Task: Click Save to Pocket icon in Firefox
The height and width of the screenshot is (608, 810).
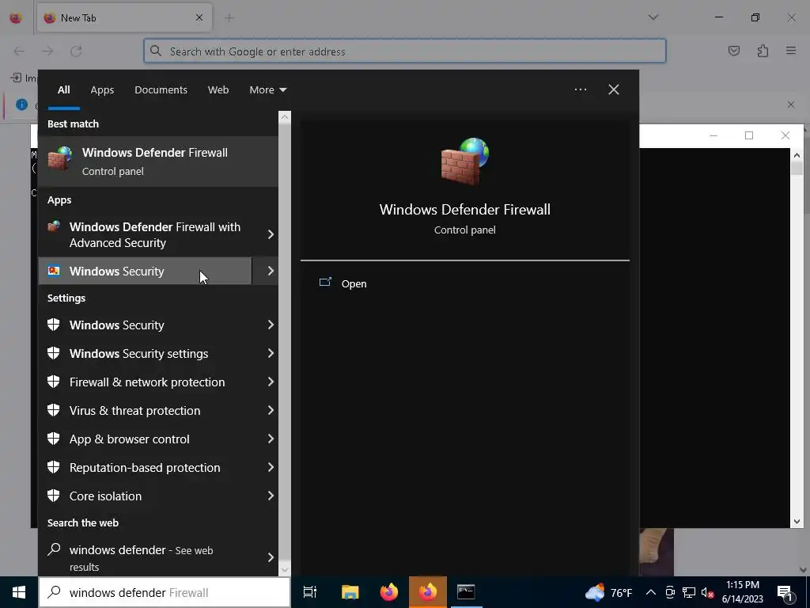Action: pos(734,51)
